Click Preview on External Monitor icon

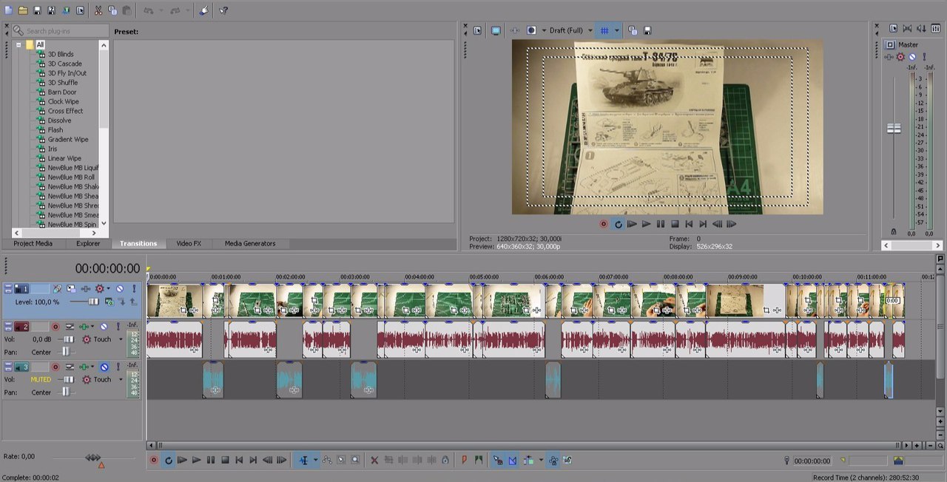pos(496,30)
